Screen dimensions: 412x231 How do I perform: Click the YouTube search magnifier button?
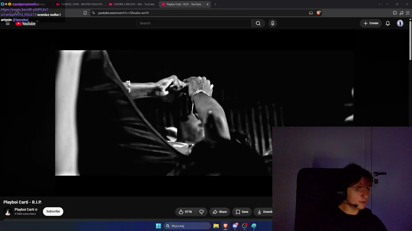click(258, 23)
